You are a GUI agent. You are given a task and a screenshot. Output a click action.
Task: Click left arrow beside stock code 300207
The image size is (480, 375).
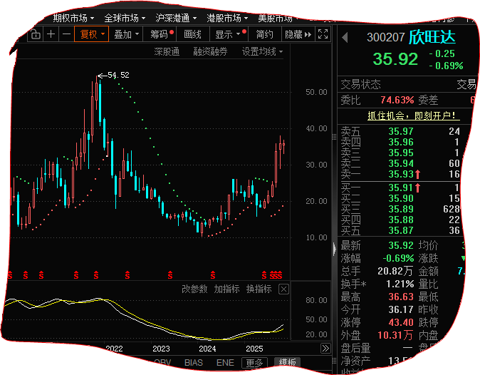coord(345,38)
